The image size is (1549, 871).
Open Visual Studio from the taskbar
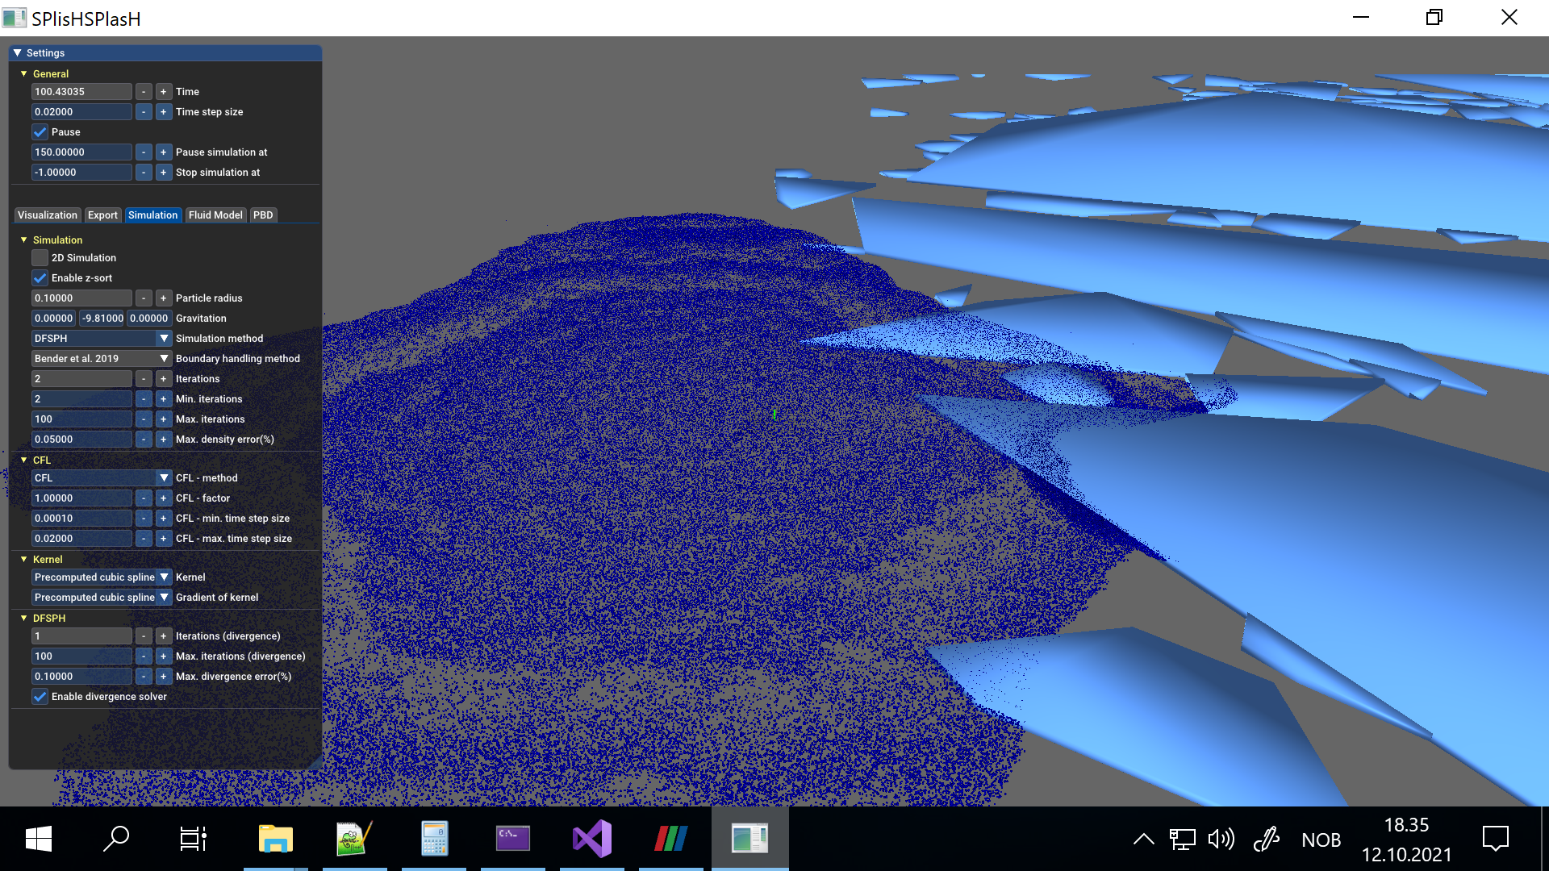click(591, 839)
